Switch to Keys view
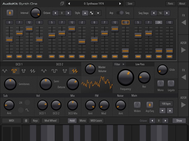 click(35, 121)
